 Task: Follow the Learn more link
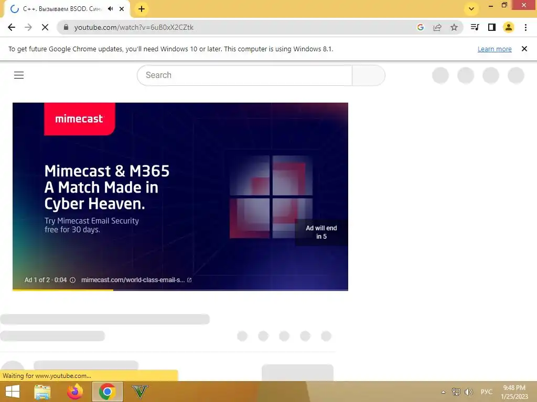coord(495,49)
